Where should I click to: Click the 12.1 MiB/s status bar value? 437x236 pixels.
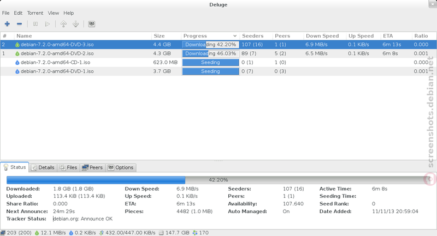(x=53, y=233)
